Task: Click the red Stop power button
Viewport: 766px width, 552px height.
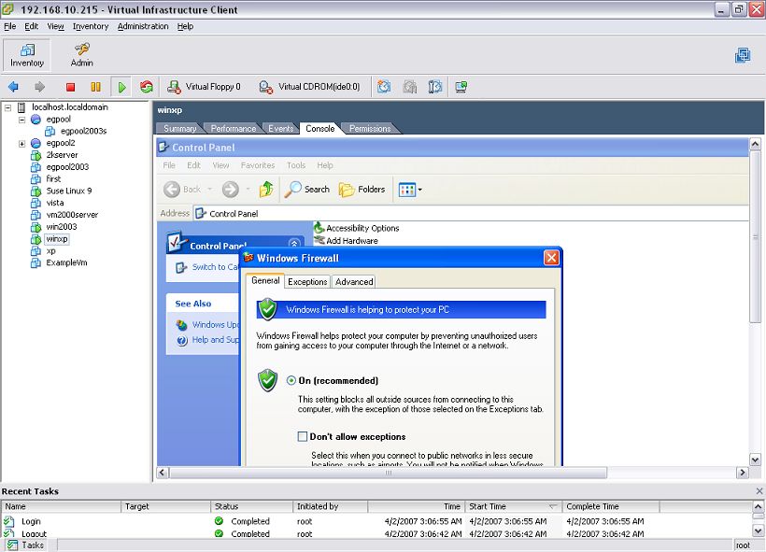Action: (x=70, y=87)
